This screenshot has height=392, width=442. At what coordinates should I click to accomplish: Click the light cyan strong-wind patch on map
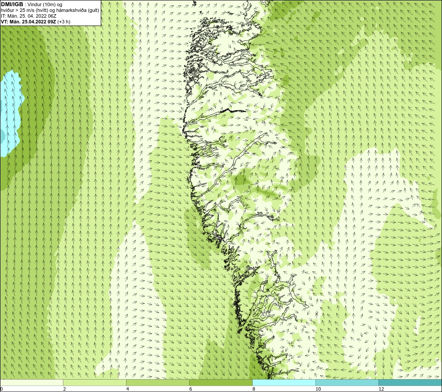click(11, 113)
